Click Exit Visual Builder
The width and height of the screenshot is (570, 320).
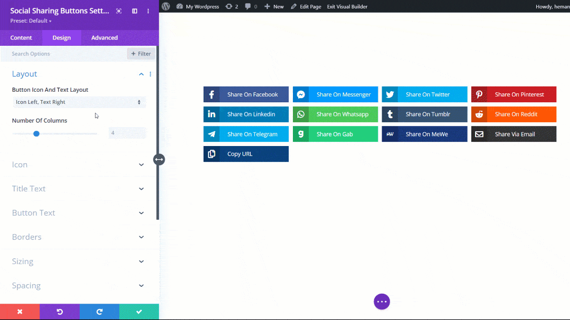(347, 6)
